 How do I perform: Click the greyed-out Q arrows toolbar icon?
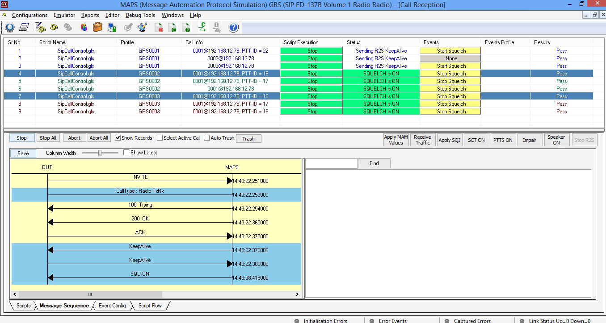[x=217, y=28]
